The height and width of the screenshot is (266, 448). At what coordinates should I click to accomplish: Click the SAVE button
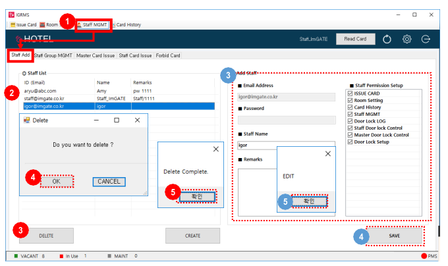(394, 236)
